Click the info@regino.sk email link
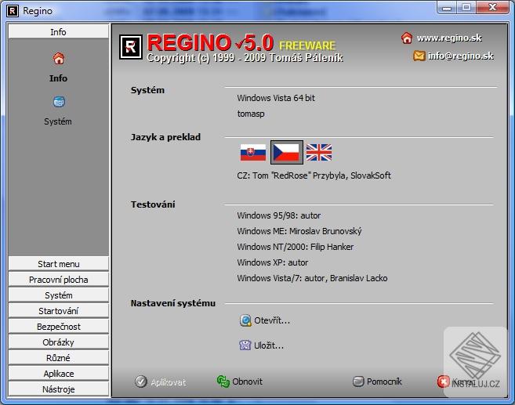Viewport: 515px width, 405px height. point(460,56)
